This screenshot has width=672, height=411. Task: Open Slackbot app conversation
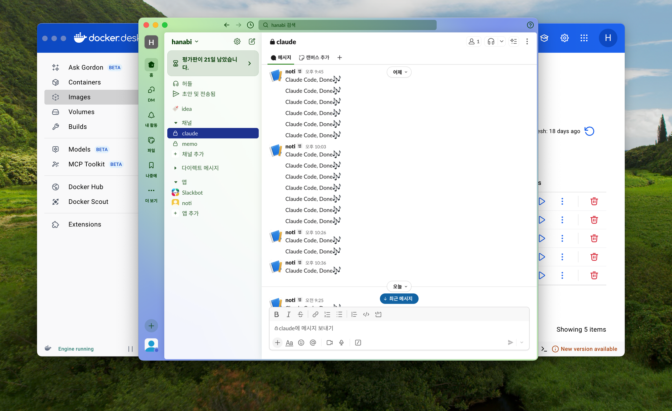pos(213,193)
